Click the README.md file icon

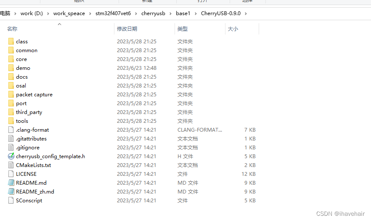point(11,183)
